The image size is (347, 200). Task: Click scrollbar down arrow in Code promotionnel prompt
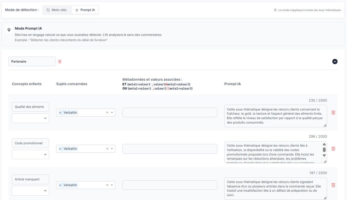click(324, 155)
